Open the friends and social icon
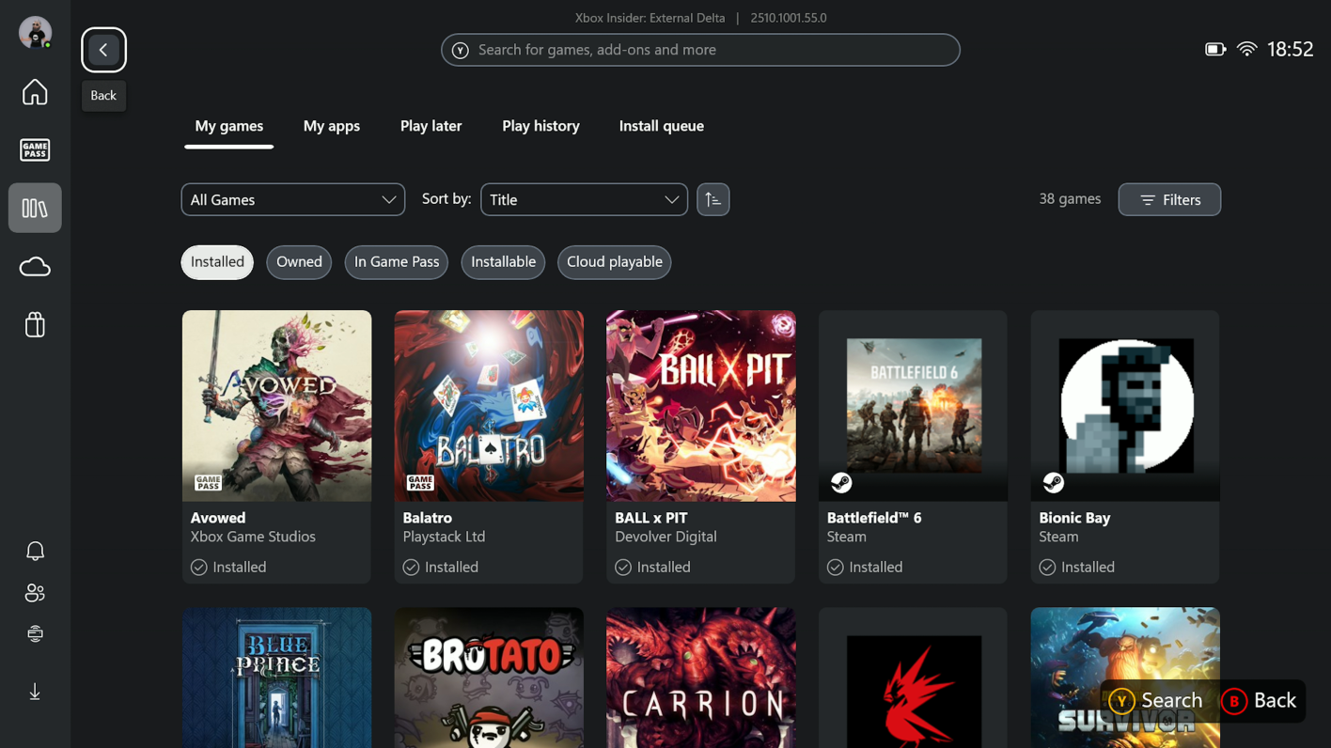The width and height of the screenshot is (1331, 748). pyautogui.click(x=35, y=593)
